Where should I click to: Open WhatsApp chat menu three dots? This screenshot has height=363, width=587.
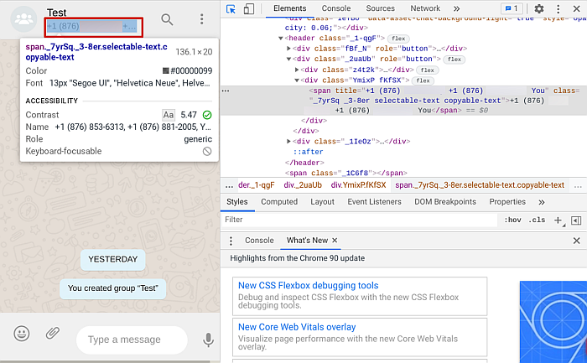(202, 19)
